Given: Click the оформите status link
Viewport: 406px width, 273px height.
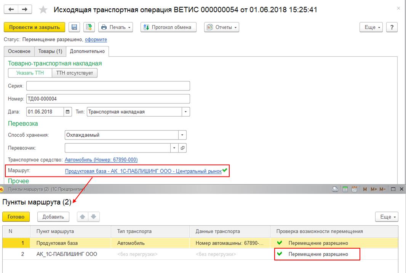Looking at the screenshot, I should click(x=96, y=40).
